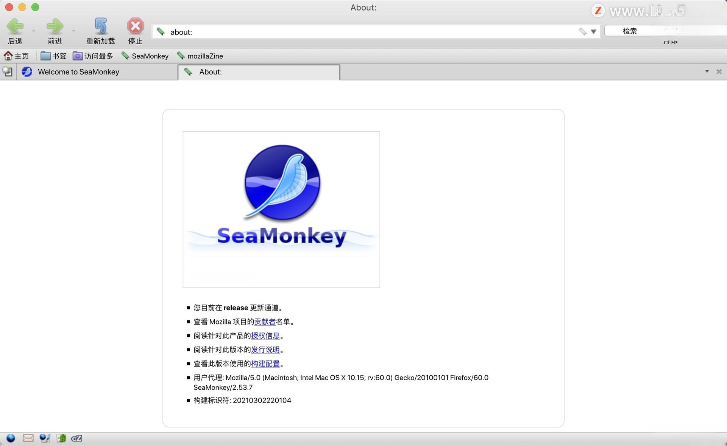The height and width of the screenshot is (446, 727).
Task: Click the bookmark feather icon in the URL bar
Action: [x=582, y=32]
